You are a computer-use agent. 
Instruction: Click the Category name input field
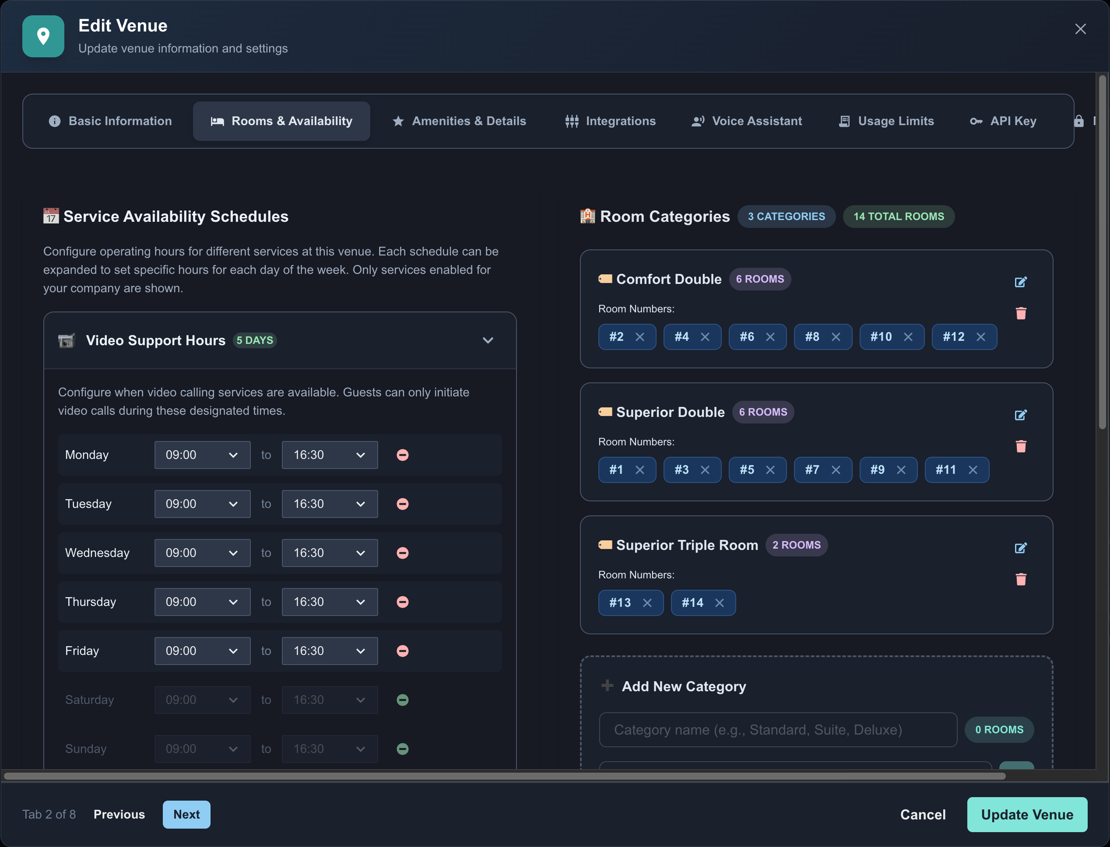[778, 729]
